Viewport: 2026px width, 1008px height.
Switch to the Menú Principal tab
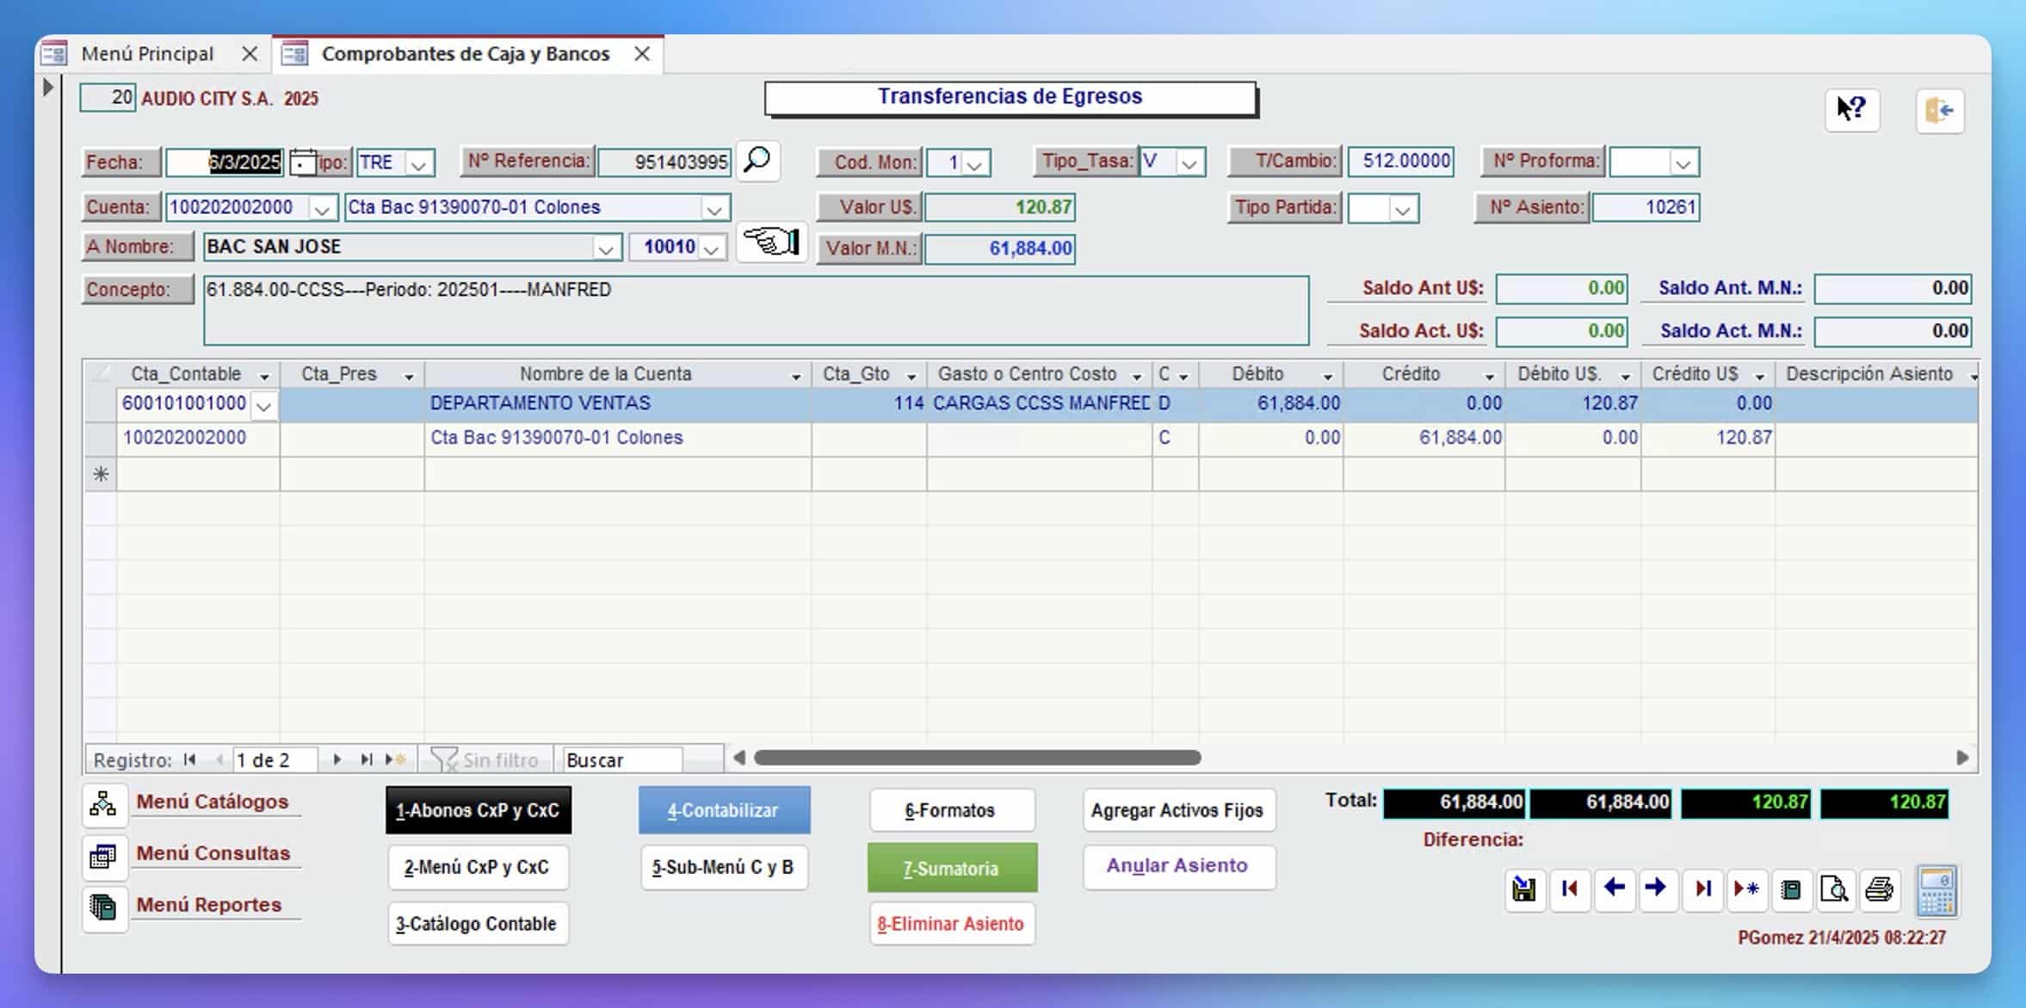pos(147,53)
